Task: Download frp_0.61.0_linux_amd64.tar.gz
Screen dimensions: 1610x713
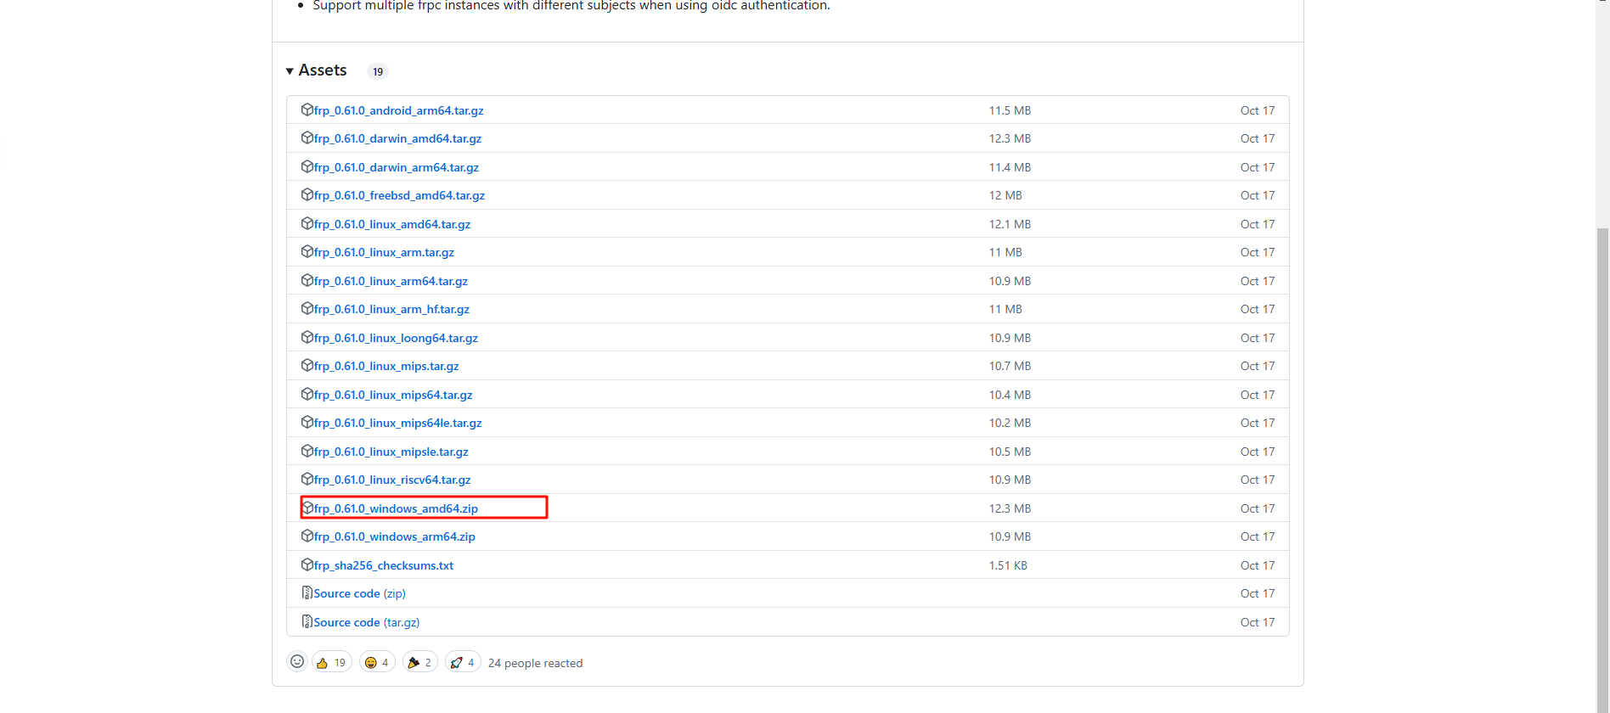Action: point(391,224)
